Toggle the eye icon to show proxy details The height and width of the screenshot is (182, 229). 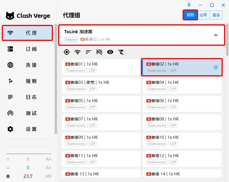tap(110, 52)
